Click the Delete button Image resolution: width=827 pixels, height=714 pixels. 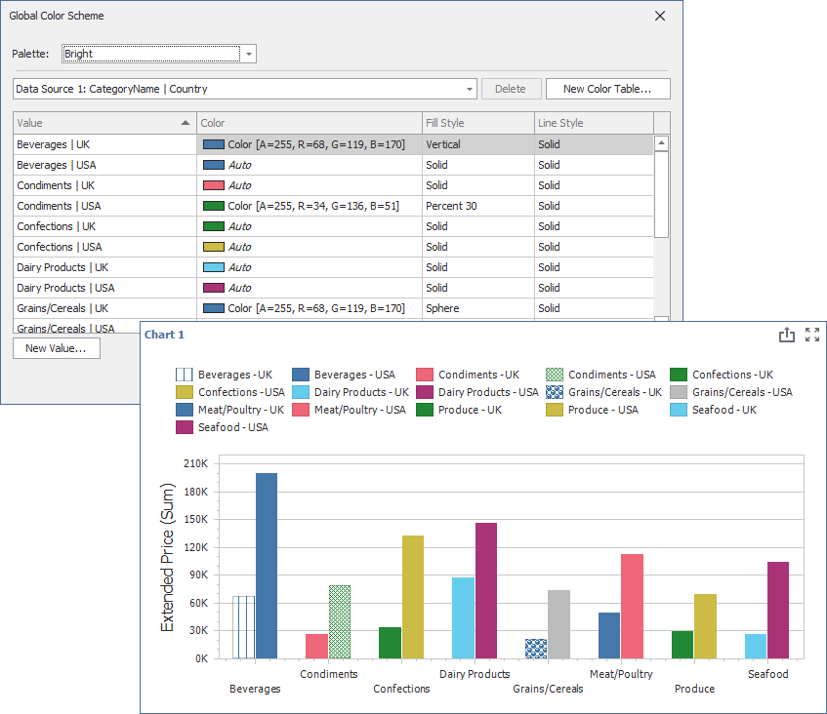[511, 89]
